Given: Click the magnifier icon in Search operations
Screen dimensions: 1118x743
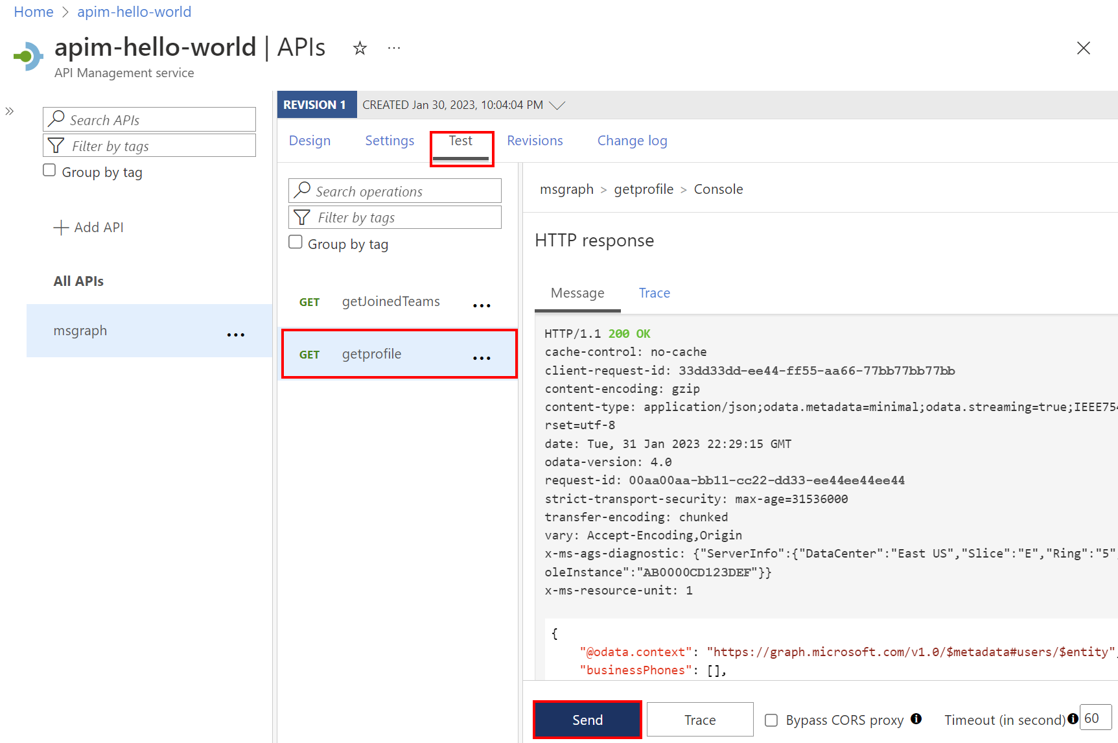Looking at the screenshot, I should point(302,190).
